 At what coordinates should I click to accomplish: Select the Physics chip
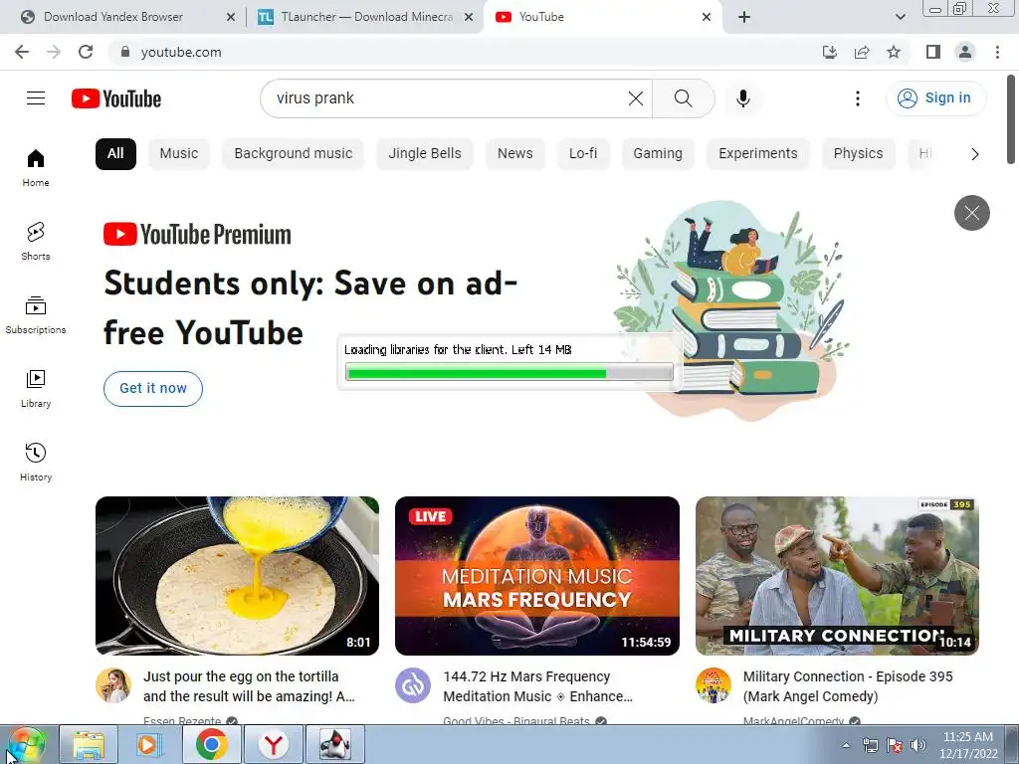pos(858,154)
